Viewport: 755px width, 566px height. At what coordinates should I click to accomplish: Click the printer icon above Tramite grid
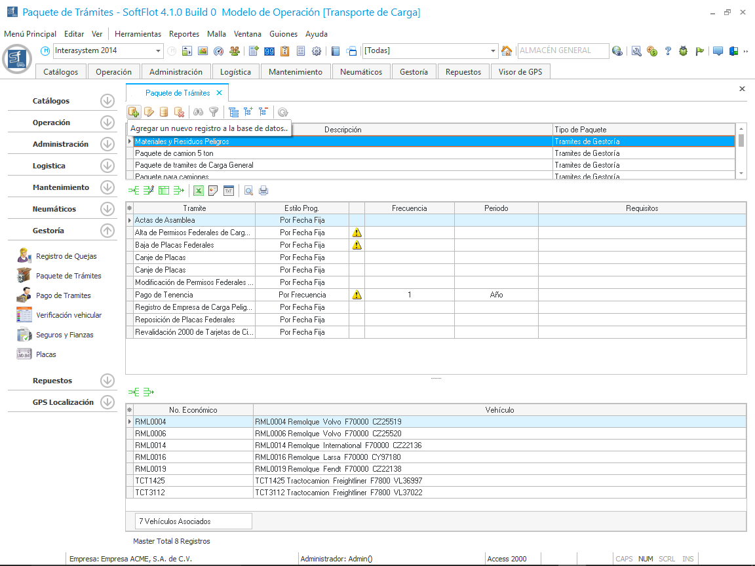click(263, 191)
